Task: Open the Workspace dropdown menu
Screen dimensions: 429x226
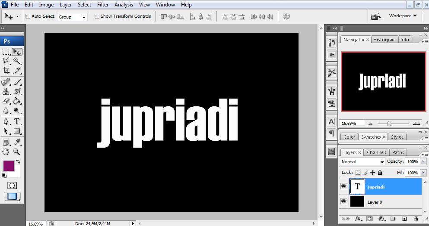Action: point(403,16)
